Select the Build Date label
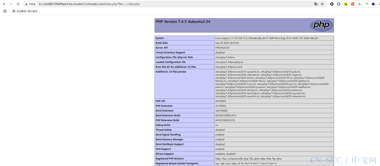This screenshot has height=166, width=380. 162,43
